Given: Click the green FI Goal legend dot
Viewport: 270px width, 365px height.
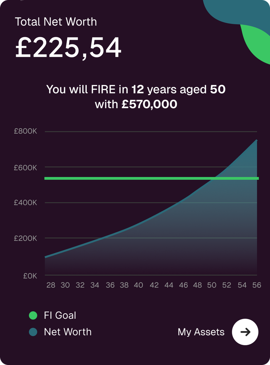Looking at the screenshot, I should pyautogui.click(x=33, y=315).
